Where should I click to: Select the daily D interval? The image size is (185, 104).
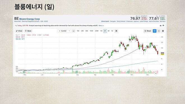(105, 31)
